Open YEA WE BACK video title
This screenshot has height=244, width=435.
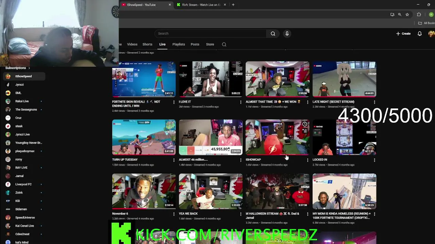188,214
